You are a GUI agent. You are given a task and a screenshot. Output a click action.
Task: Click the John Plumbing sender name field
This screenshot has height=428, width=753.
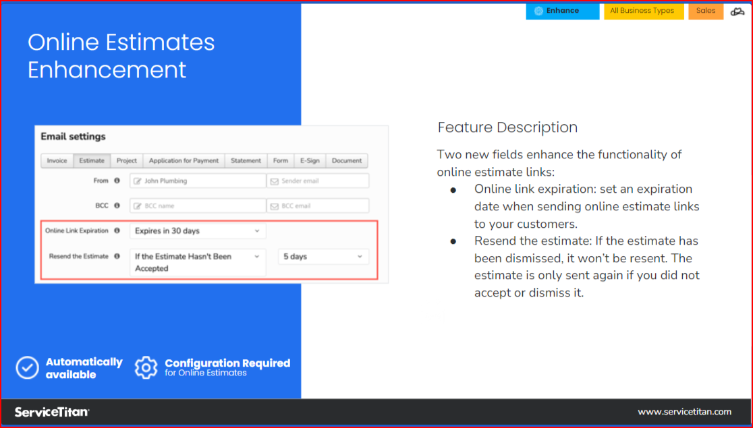tap(198, 181)
